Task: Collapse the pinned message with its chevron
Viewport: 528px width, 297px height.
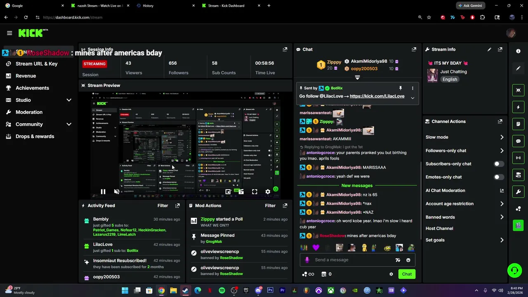Action: [x=412, y=98]
